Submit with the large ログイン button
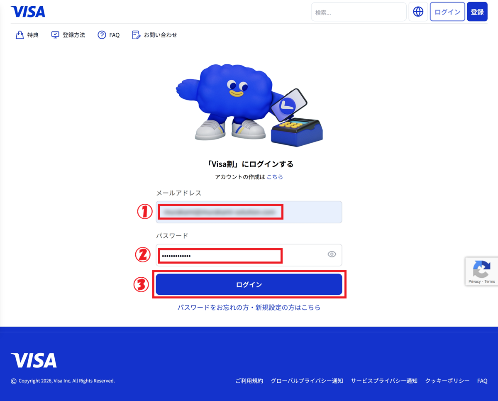This screenshot has width=498, height=401. [249, 284]
